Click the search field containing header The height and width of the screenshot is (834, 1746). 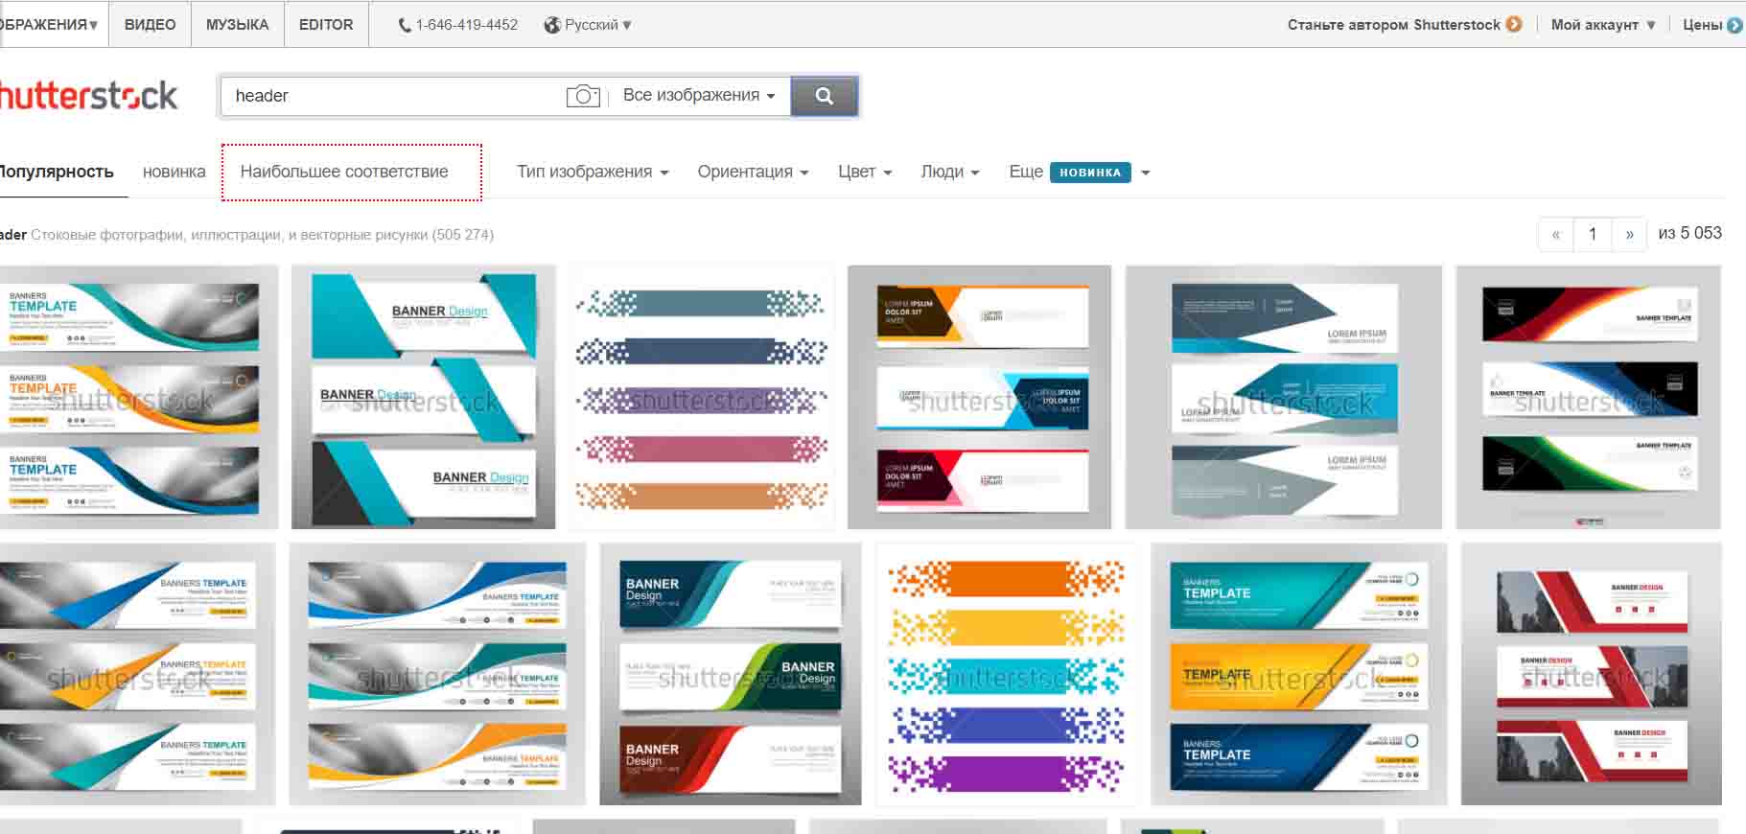pyautogui.click(x=393, y=96)
